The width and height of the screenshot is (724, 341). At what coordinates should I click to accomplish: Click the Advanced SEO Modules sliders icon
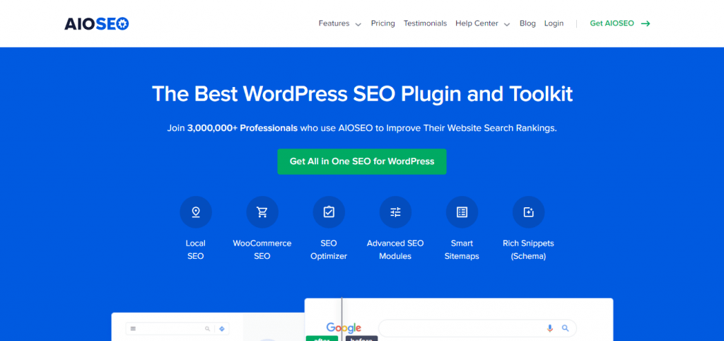[x=395, y=212]
